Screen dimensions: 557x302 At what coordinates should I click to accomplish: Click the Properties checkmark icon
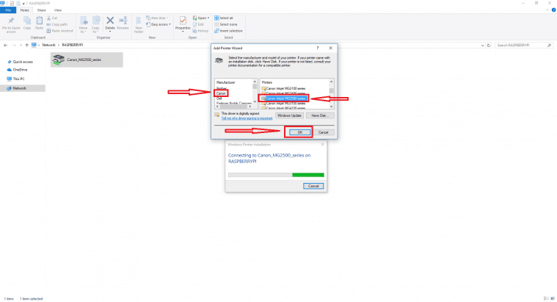[183, 21]
